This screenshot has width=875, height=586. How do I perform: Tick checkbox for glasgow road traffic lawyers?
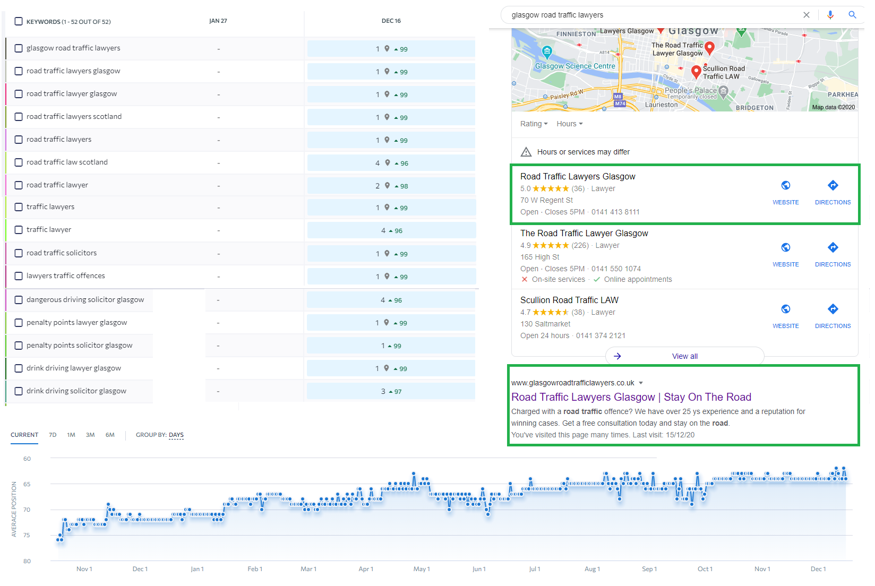(x=19, y=48)
